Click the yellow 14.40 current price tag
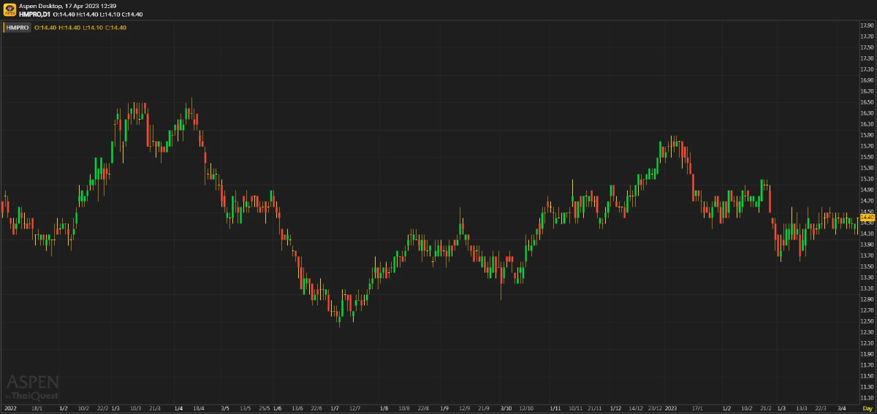Screen dimensions: 877x414 coord(867,217)
